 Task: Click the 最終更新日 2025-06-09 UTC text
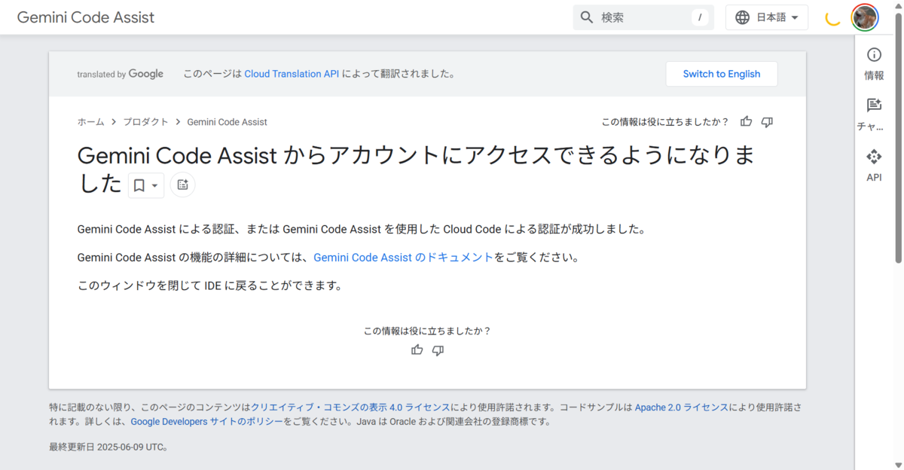coord(108,447)
